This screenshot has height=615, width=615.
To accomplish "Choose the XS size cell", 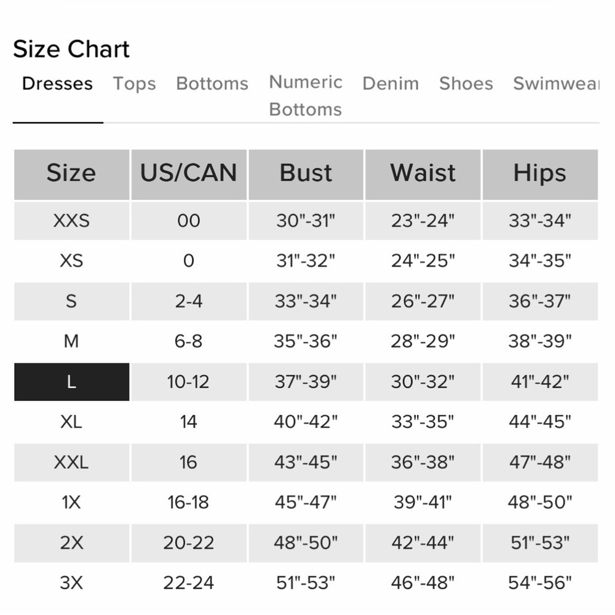I will [72, 261].
